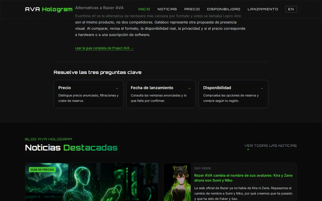The image size is (322, 201).
Task: Go to the PRECIO menu item
Action: click(192, 9)
